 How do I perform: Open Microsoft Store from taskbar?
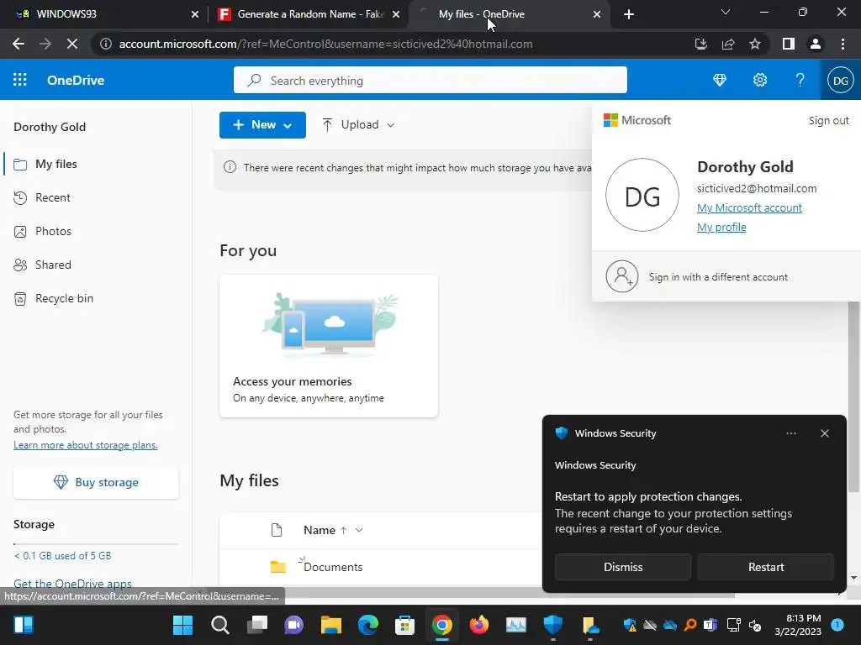point(404,625)
